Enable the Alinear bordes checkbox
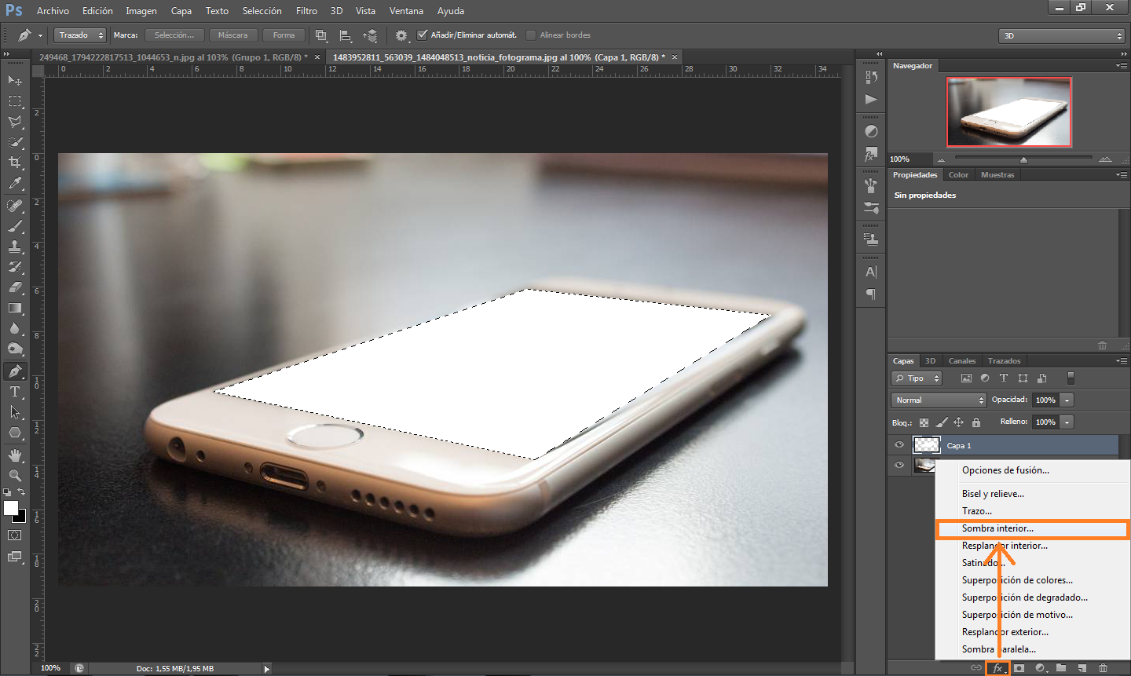The width and height of the screenshot is (1131, 676). pos(531,35)
